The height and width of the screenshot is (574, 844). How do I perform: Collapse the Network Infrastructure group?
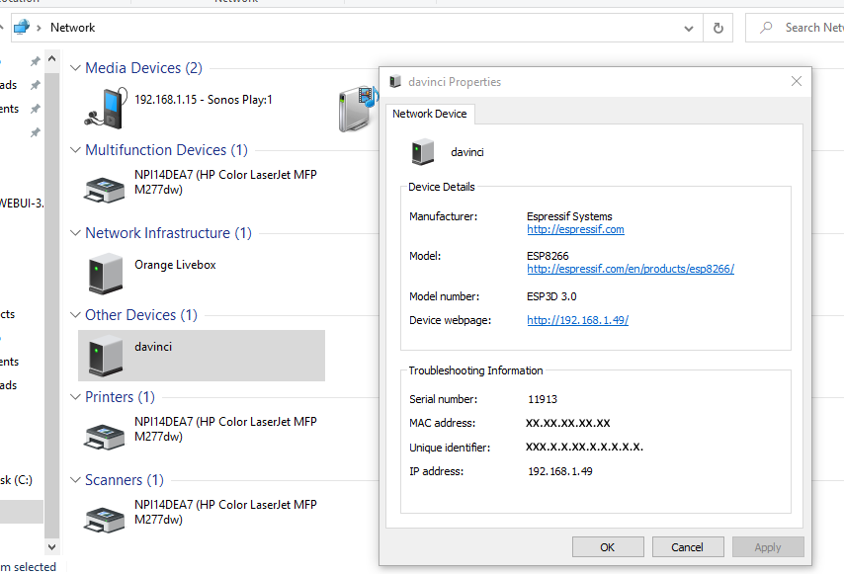(x=75, y=233)
